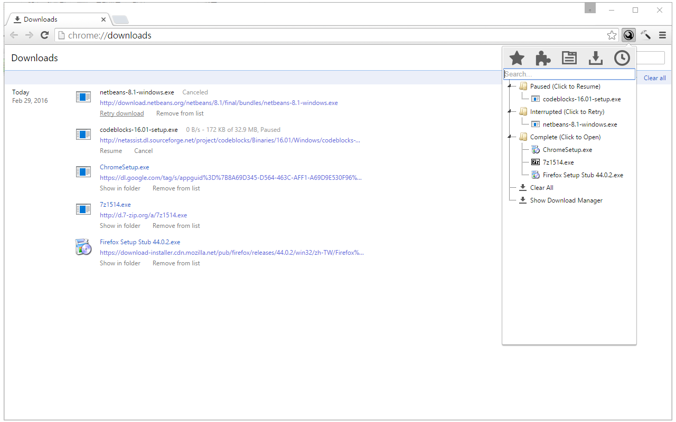The height and width of the screenshot is (422, 676).
Task: Show 7z1514.exe in folder
Action: [120, 226]
